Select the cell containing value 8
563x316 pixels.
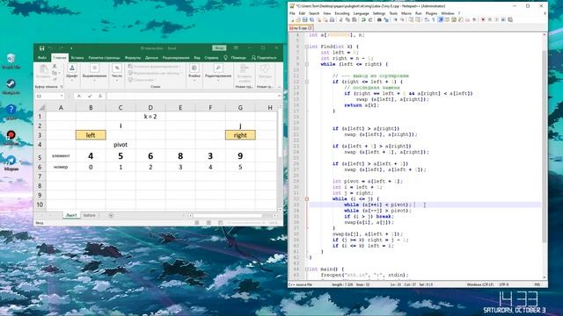coord(180,156)
